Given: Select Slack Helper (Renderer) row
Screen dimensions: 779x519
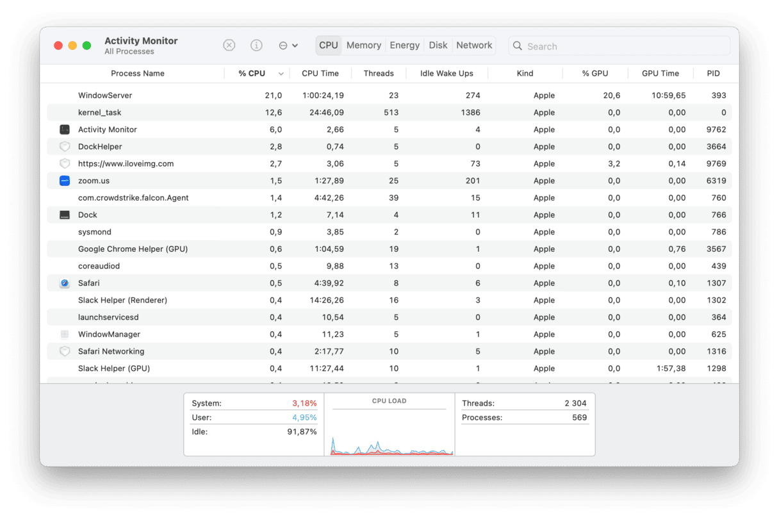Looking at the screenshot, I should coord(389,301).
